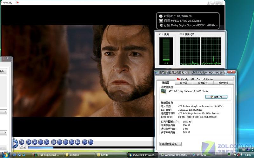Close the ATI Mobility Radeon display dialog

pyautogui.click(x=231, y=72)
